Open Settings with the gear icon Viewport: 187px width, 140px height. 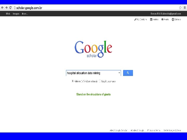[x=176, y=19]
